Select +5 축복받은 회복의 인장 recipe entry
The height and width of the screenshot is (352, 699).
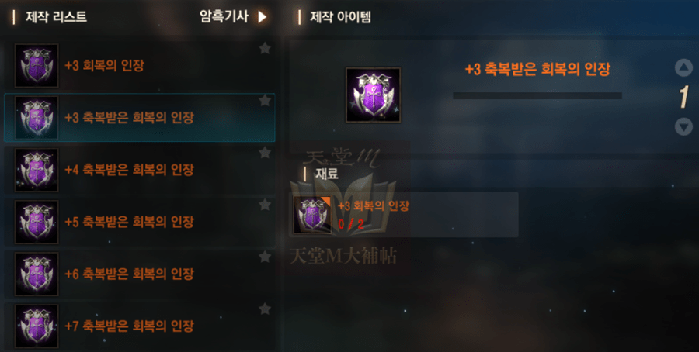pyautogui.click(x=140, y=222)
